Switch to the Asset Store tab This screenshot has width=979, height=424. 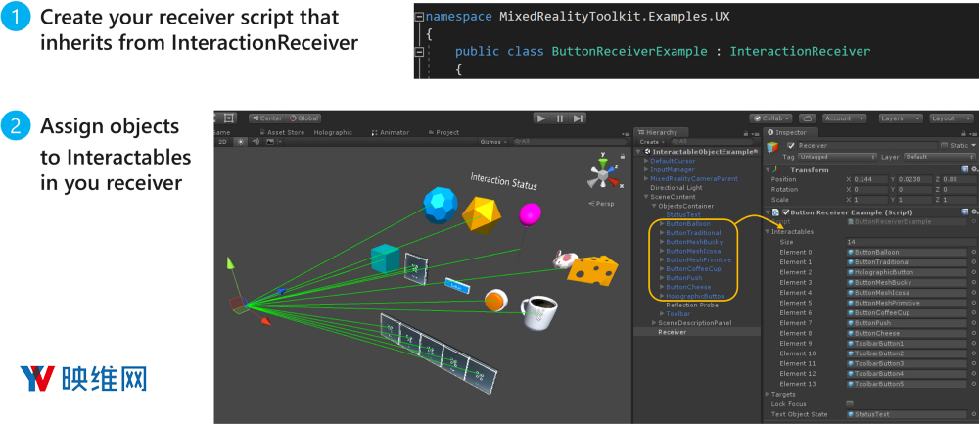click(283, 132)
